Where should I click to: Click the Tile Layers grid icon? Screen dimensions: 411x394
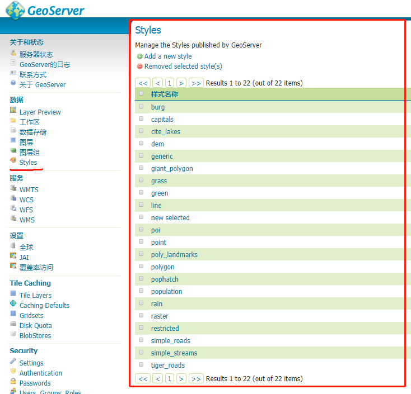pos(13,293)
